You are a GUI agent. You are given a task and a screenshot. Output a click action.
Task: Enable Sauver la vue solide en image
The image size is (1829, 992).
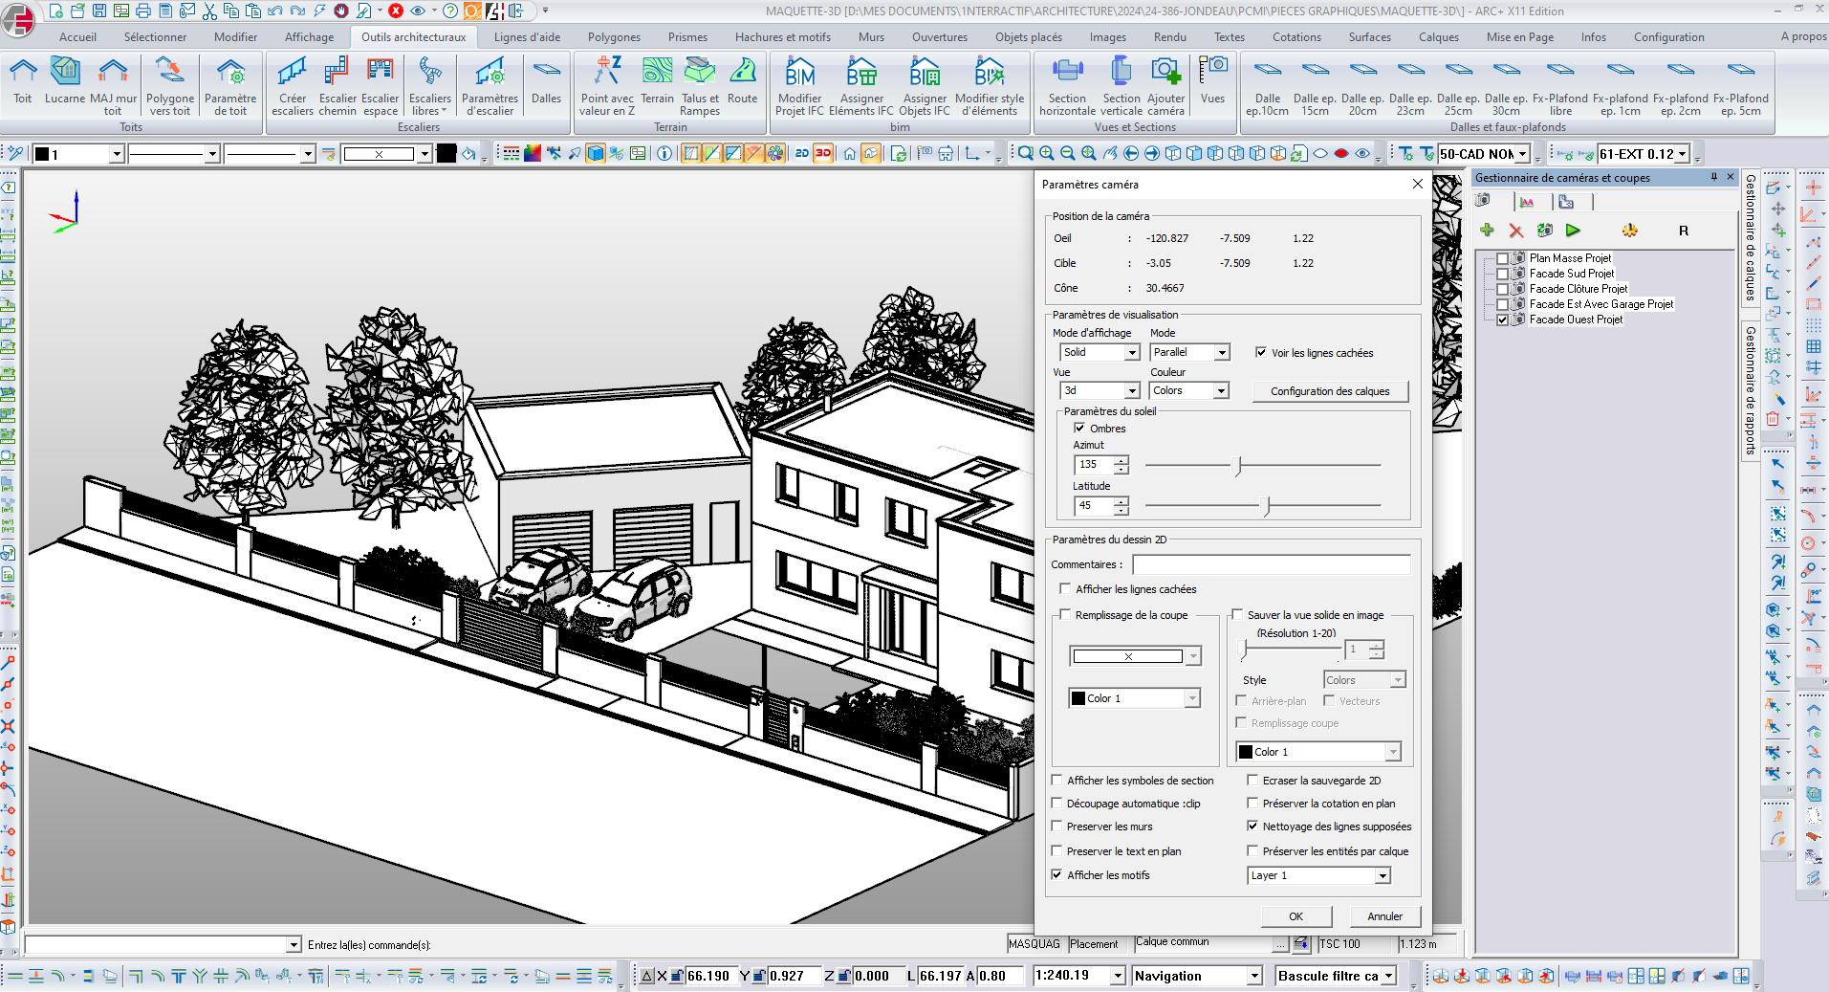(1237, 615)
